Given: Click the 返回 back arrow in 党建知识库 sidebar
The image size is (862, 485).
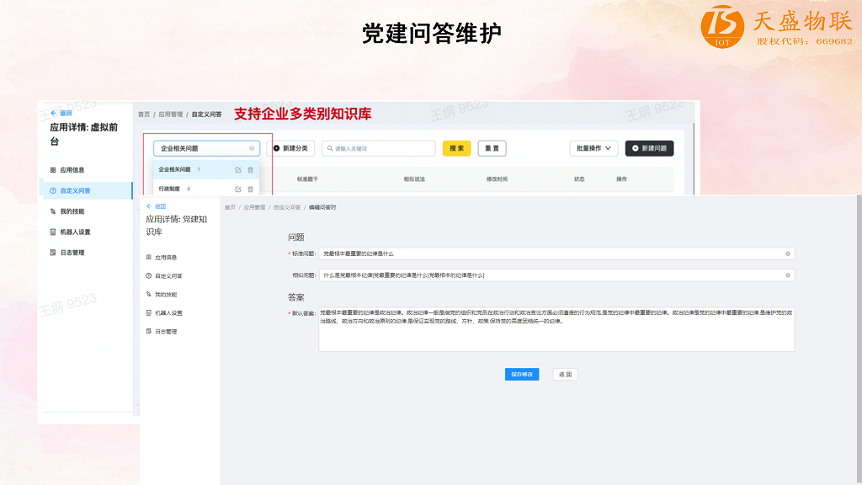Looking at the screenshot, I should point(156,206).
